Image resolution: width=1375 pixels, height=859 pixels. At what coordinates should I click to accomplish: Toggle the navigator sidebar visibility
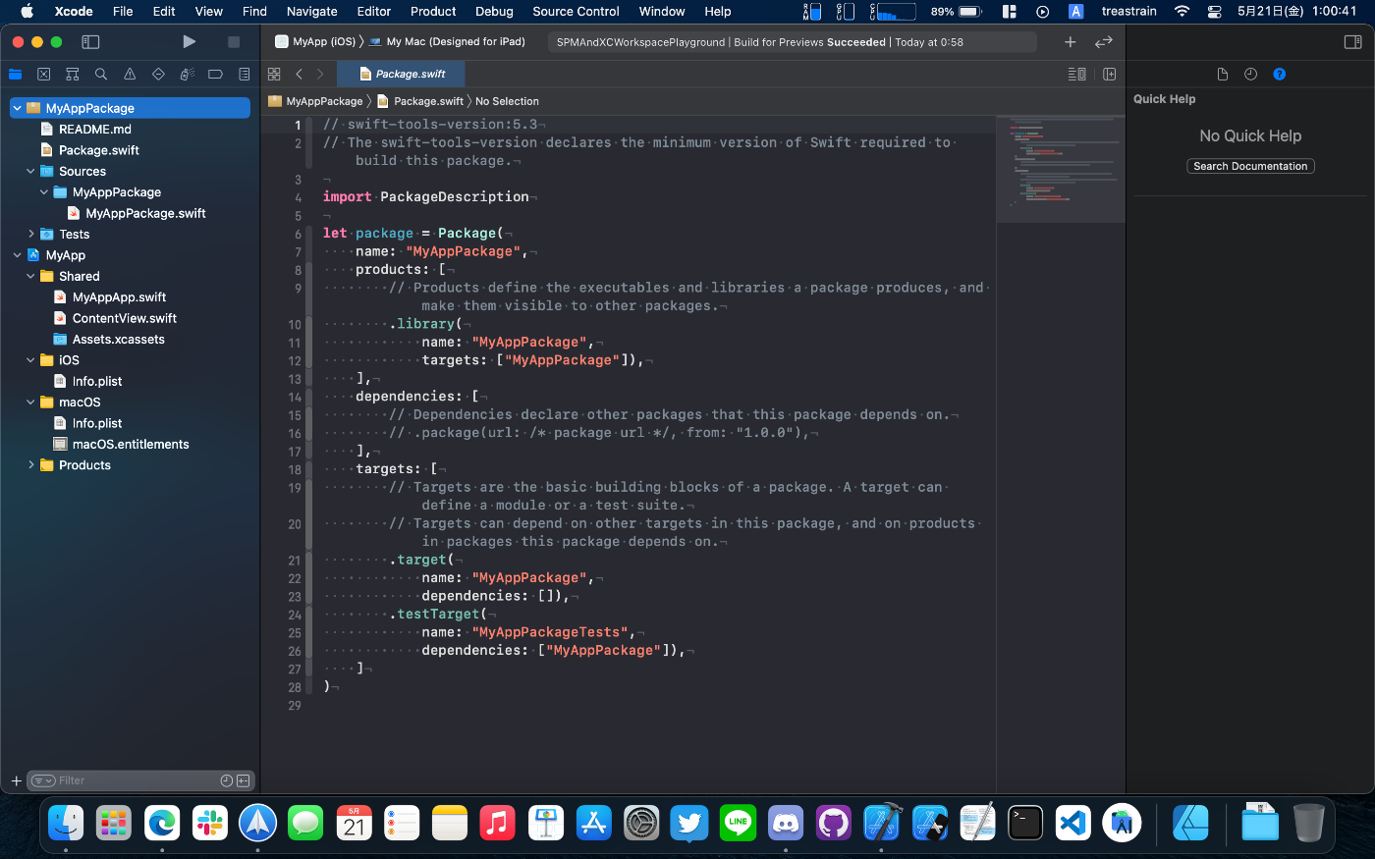[90, 41]
